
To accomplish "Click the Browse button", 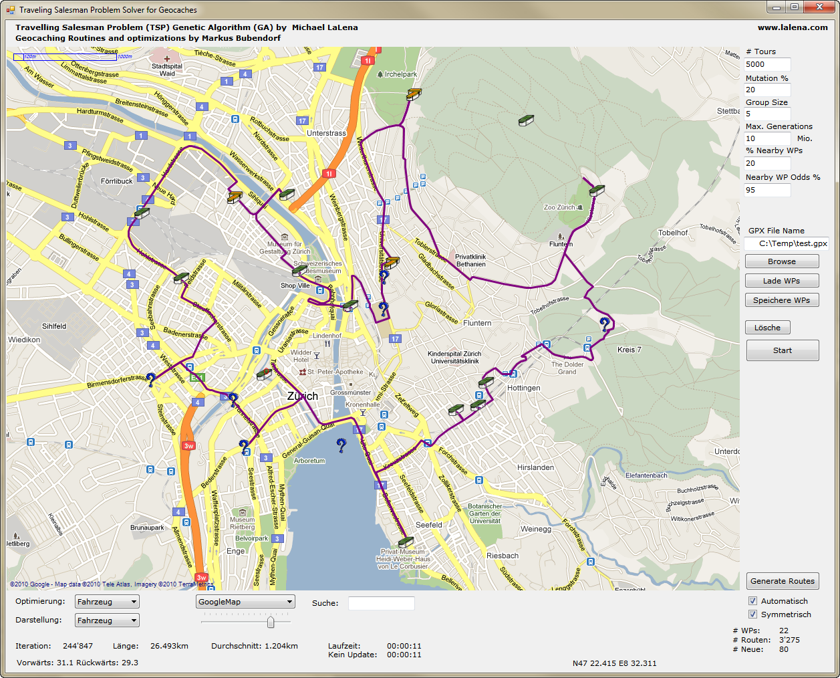I will click(x=782, y=261).
